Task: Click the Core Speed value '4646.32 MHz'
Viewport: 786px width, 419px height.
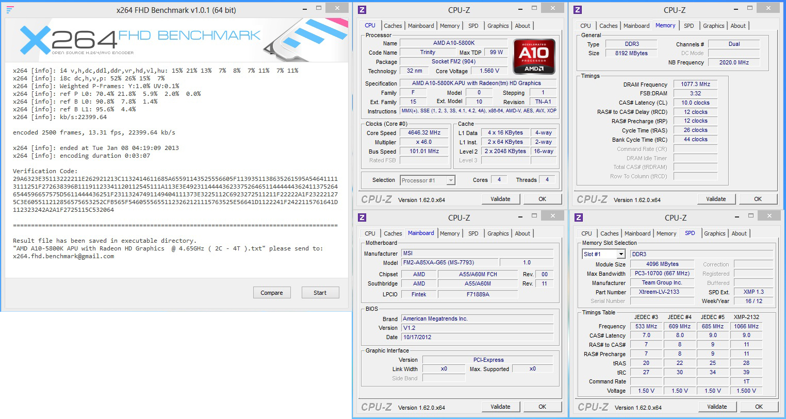Action: click(x=424, y=133)
